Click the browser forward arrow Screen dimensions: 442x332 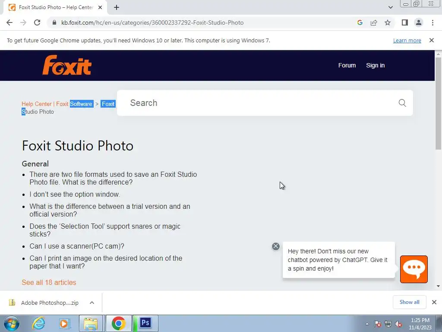coord(23,22)
